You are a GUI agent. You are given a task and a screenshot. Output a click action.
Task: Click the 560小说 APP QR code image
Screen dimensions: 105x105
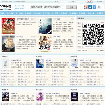(x=93, y=34)
